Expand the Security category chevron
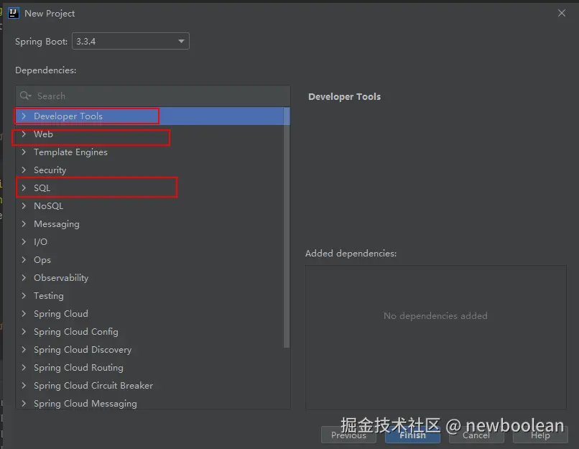 point(24,170)
